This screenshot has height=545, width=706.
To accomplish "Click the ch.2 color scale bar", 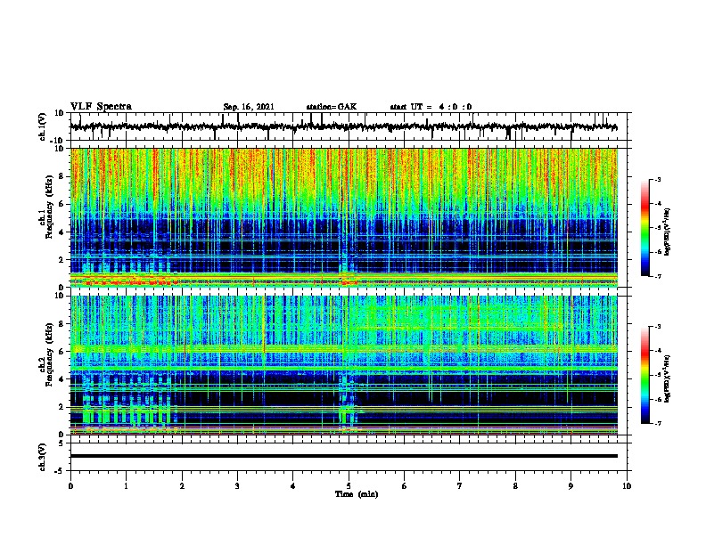I will point(645,375).
